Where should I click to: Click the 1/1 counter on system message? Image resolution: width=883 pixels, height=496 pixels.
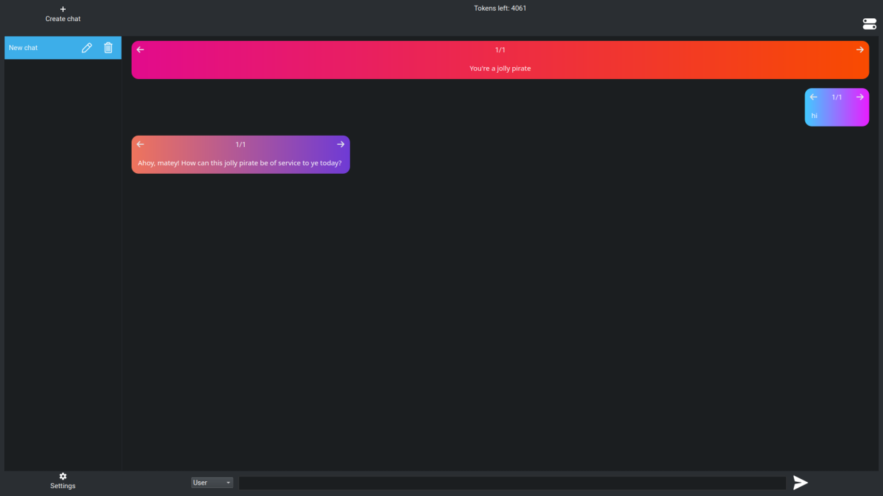500,50
